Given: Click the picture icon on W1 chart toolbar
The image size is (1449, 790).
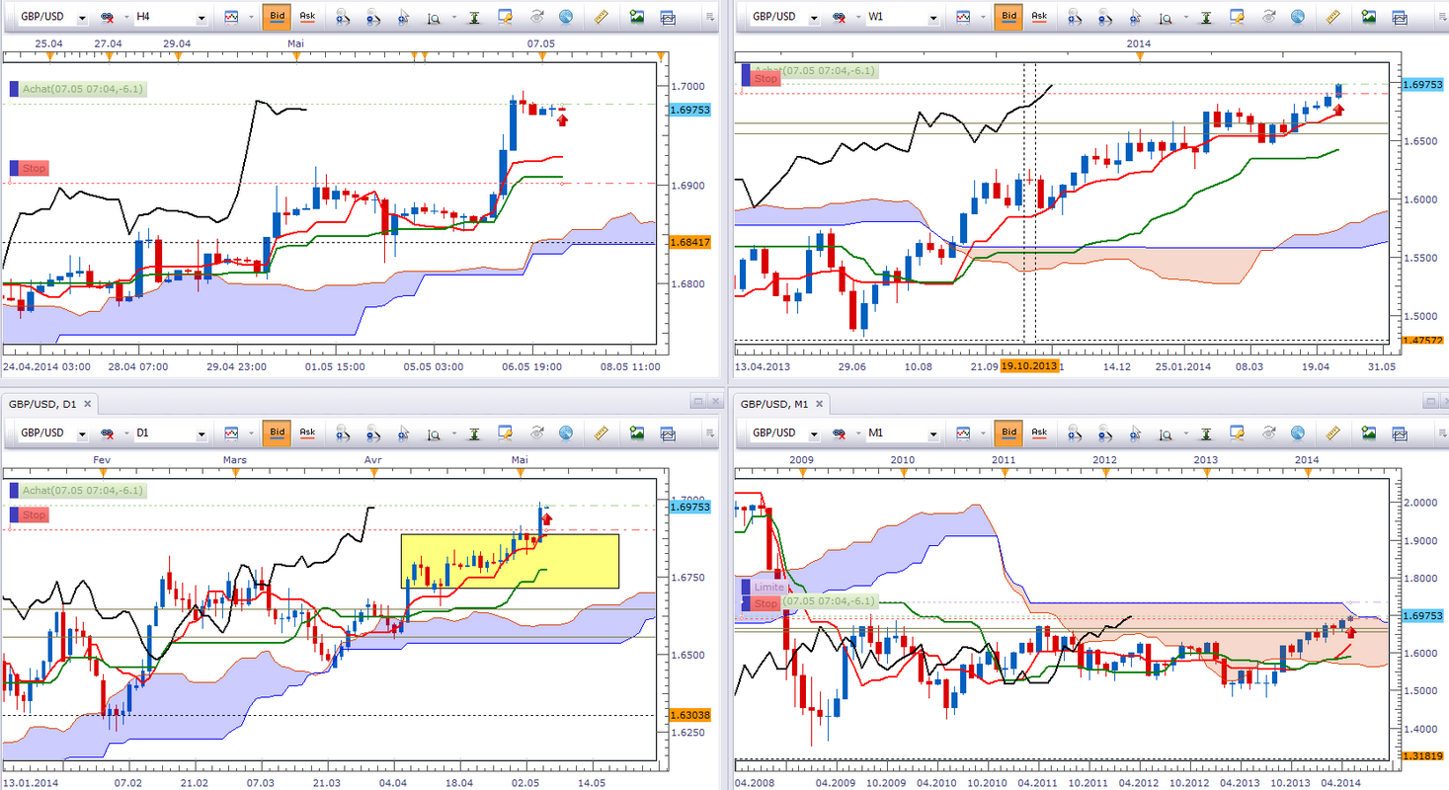Looking at the screenshot, I should coord(1368,17).
